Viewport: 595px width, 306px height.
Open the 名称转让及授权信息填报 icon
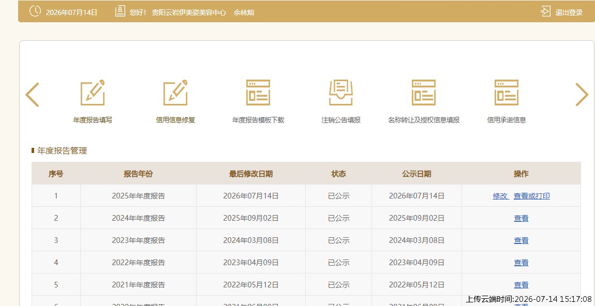(423, 93)
